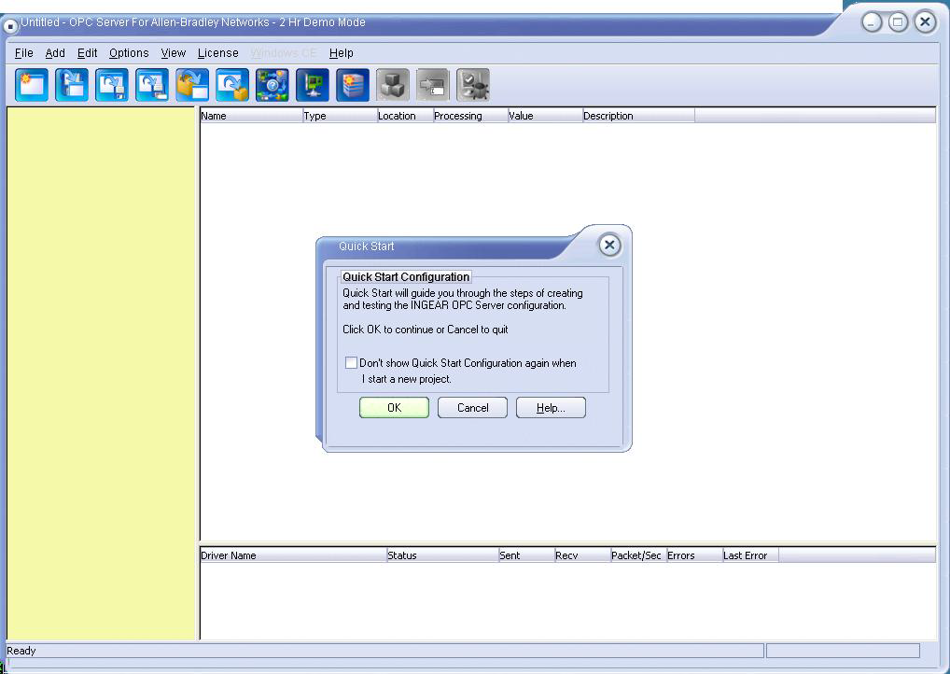Cancel the Quick Start dialog
Viewport: 950px width, 674px height.
coord(472,407)
